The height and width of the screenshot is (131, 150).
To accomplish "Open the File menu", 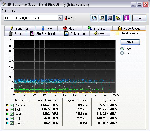I will tap(4, 10).
